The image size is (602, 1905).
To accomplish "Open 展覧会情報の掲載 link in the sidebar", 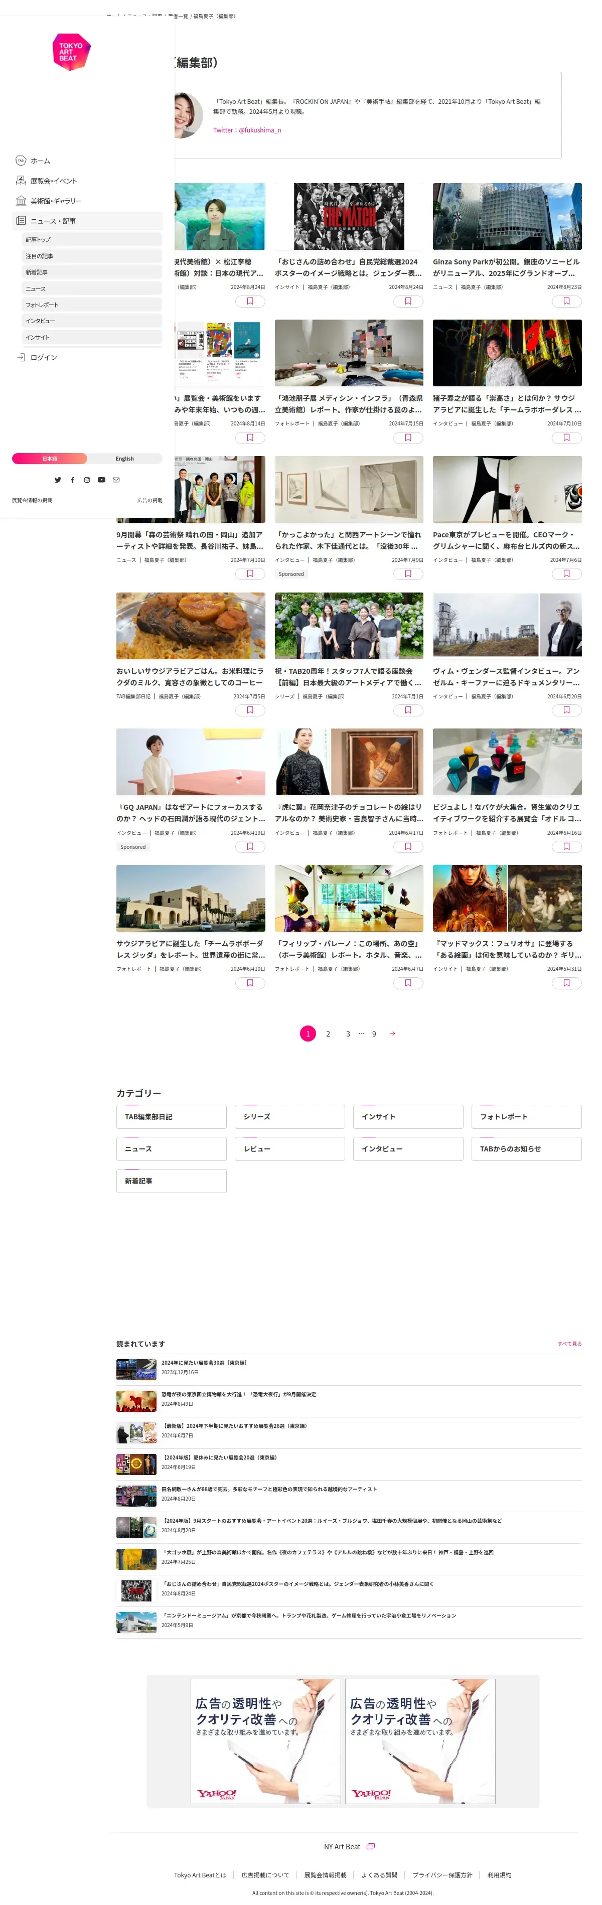I will tap(32, 501).
